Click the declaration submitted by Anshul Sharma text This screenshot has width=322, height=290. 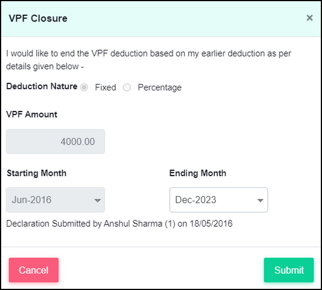[120, 223]
